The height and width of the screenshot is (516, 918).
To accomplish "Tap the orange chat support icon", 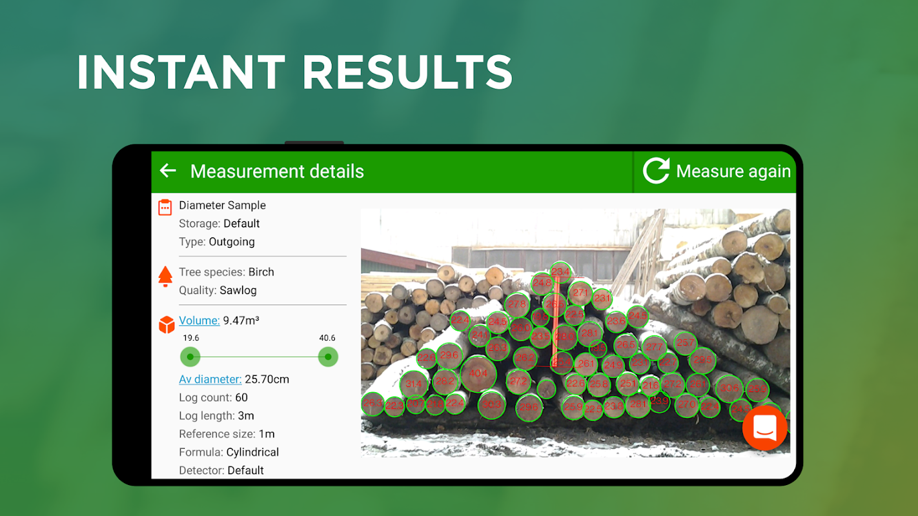I will [x=765, y=428].
